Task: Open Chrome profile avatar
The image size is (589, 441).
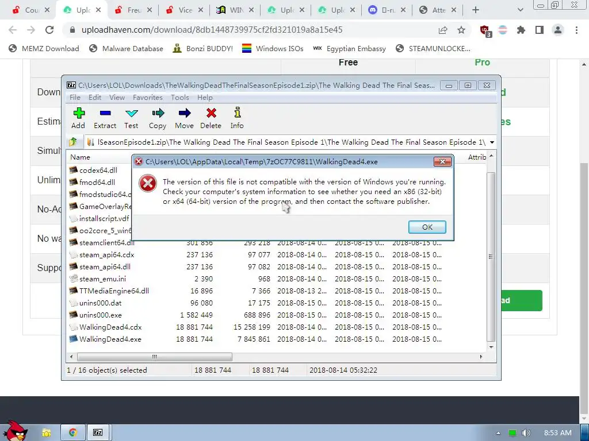Action: pyautogui.click(x=558, y=30)
